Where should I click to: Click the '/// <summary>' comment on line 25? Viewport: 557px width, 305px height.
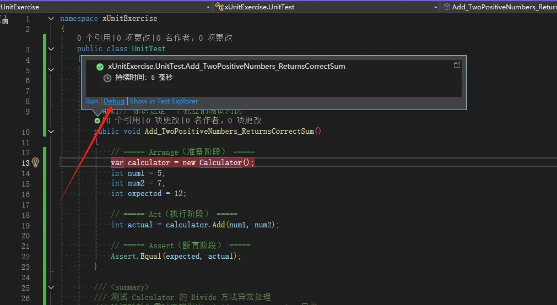(122, 287)
